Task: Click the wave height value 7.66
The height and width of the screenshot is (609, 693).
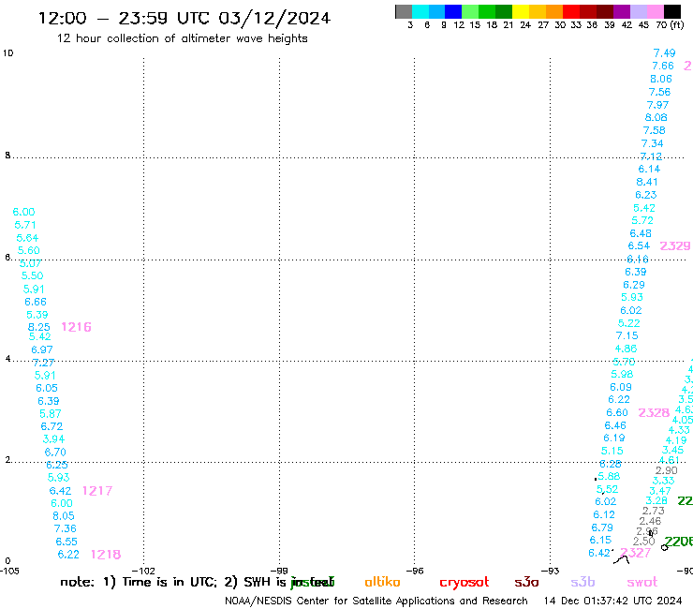Action: tap(662, 66)
